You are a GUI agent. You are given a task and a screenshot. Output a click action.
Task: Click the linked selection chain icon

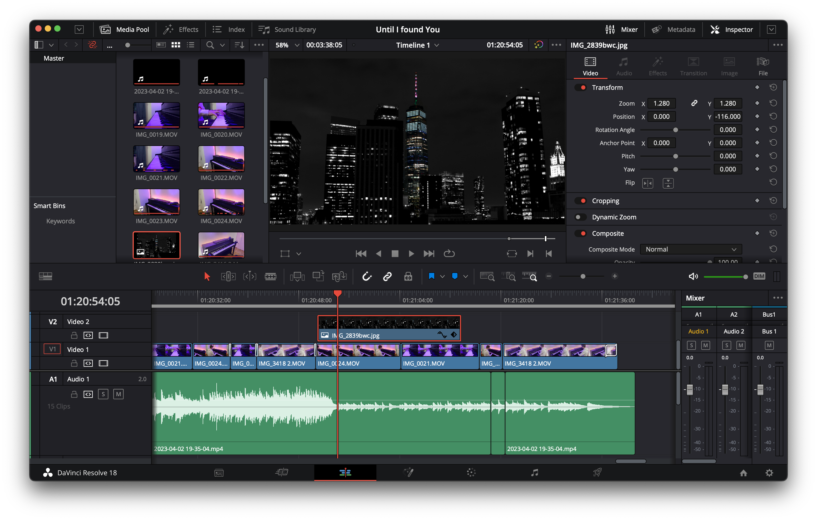click(x=387, y=276)
